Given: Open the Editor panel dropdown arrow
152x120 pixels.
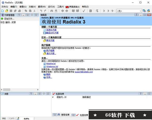Looking at the screenshot, I should (x=141, y=15).
